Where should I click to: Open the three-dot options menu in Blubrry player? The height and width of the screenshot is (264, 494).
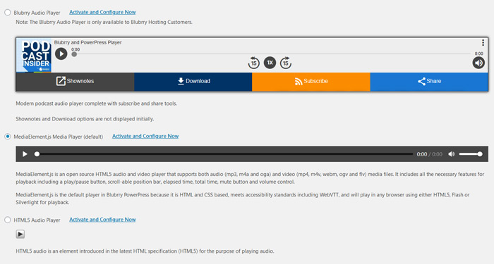click(x=483, y=43)
